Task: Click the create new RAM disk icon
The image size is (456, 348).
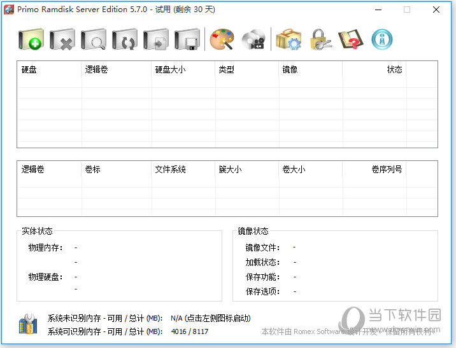Action: [x=31, y=39]
